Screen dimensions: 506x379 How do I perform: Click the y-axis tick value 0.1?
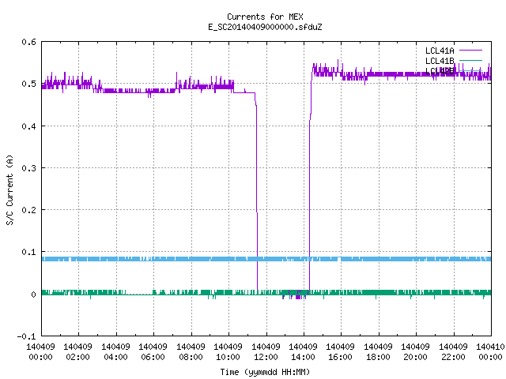click(28, 252)
